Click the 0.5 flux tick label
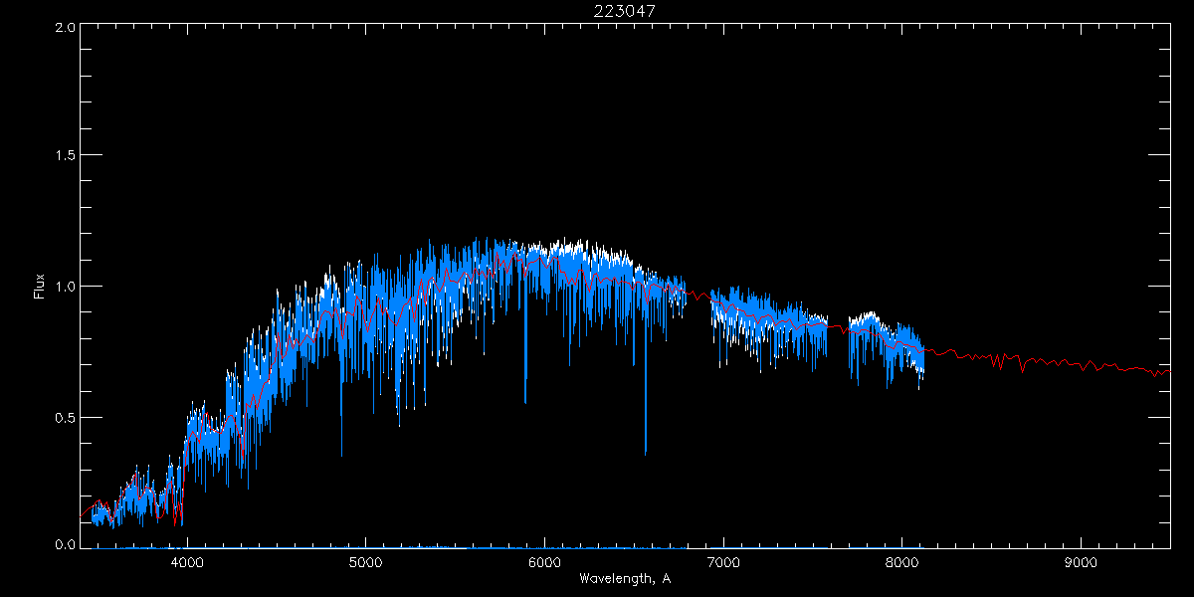This screenshot has width=1194, height=597. 65,417
